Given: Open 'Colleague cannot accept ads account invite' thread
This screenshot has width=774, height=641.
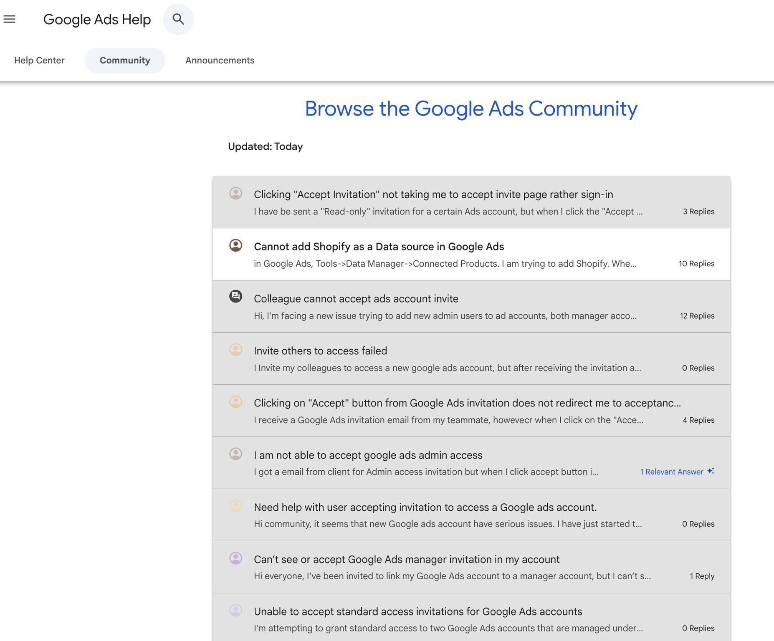Looking at the screenshot, I should pyautogui.click(x=356, y=299).
